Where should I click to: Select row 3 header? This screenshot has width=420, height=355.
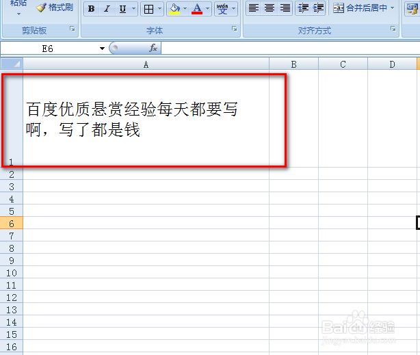[11, 187]
